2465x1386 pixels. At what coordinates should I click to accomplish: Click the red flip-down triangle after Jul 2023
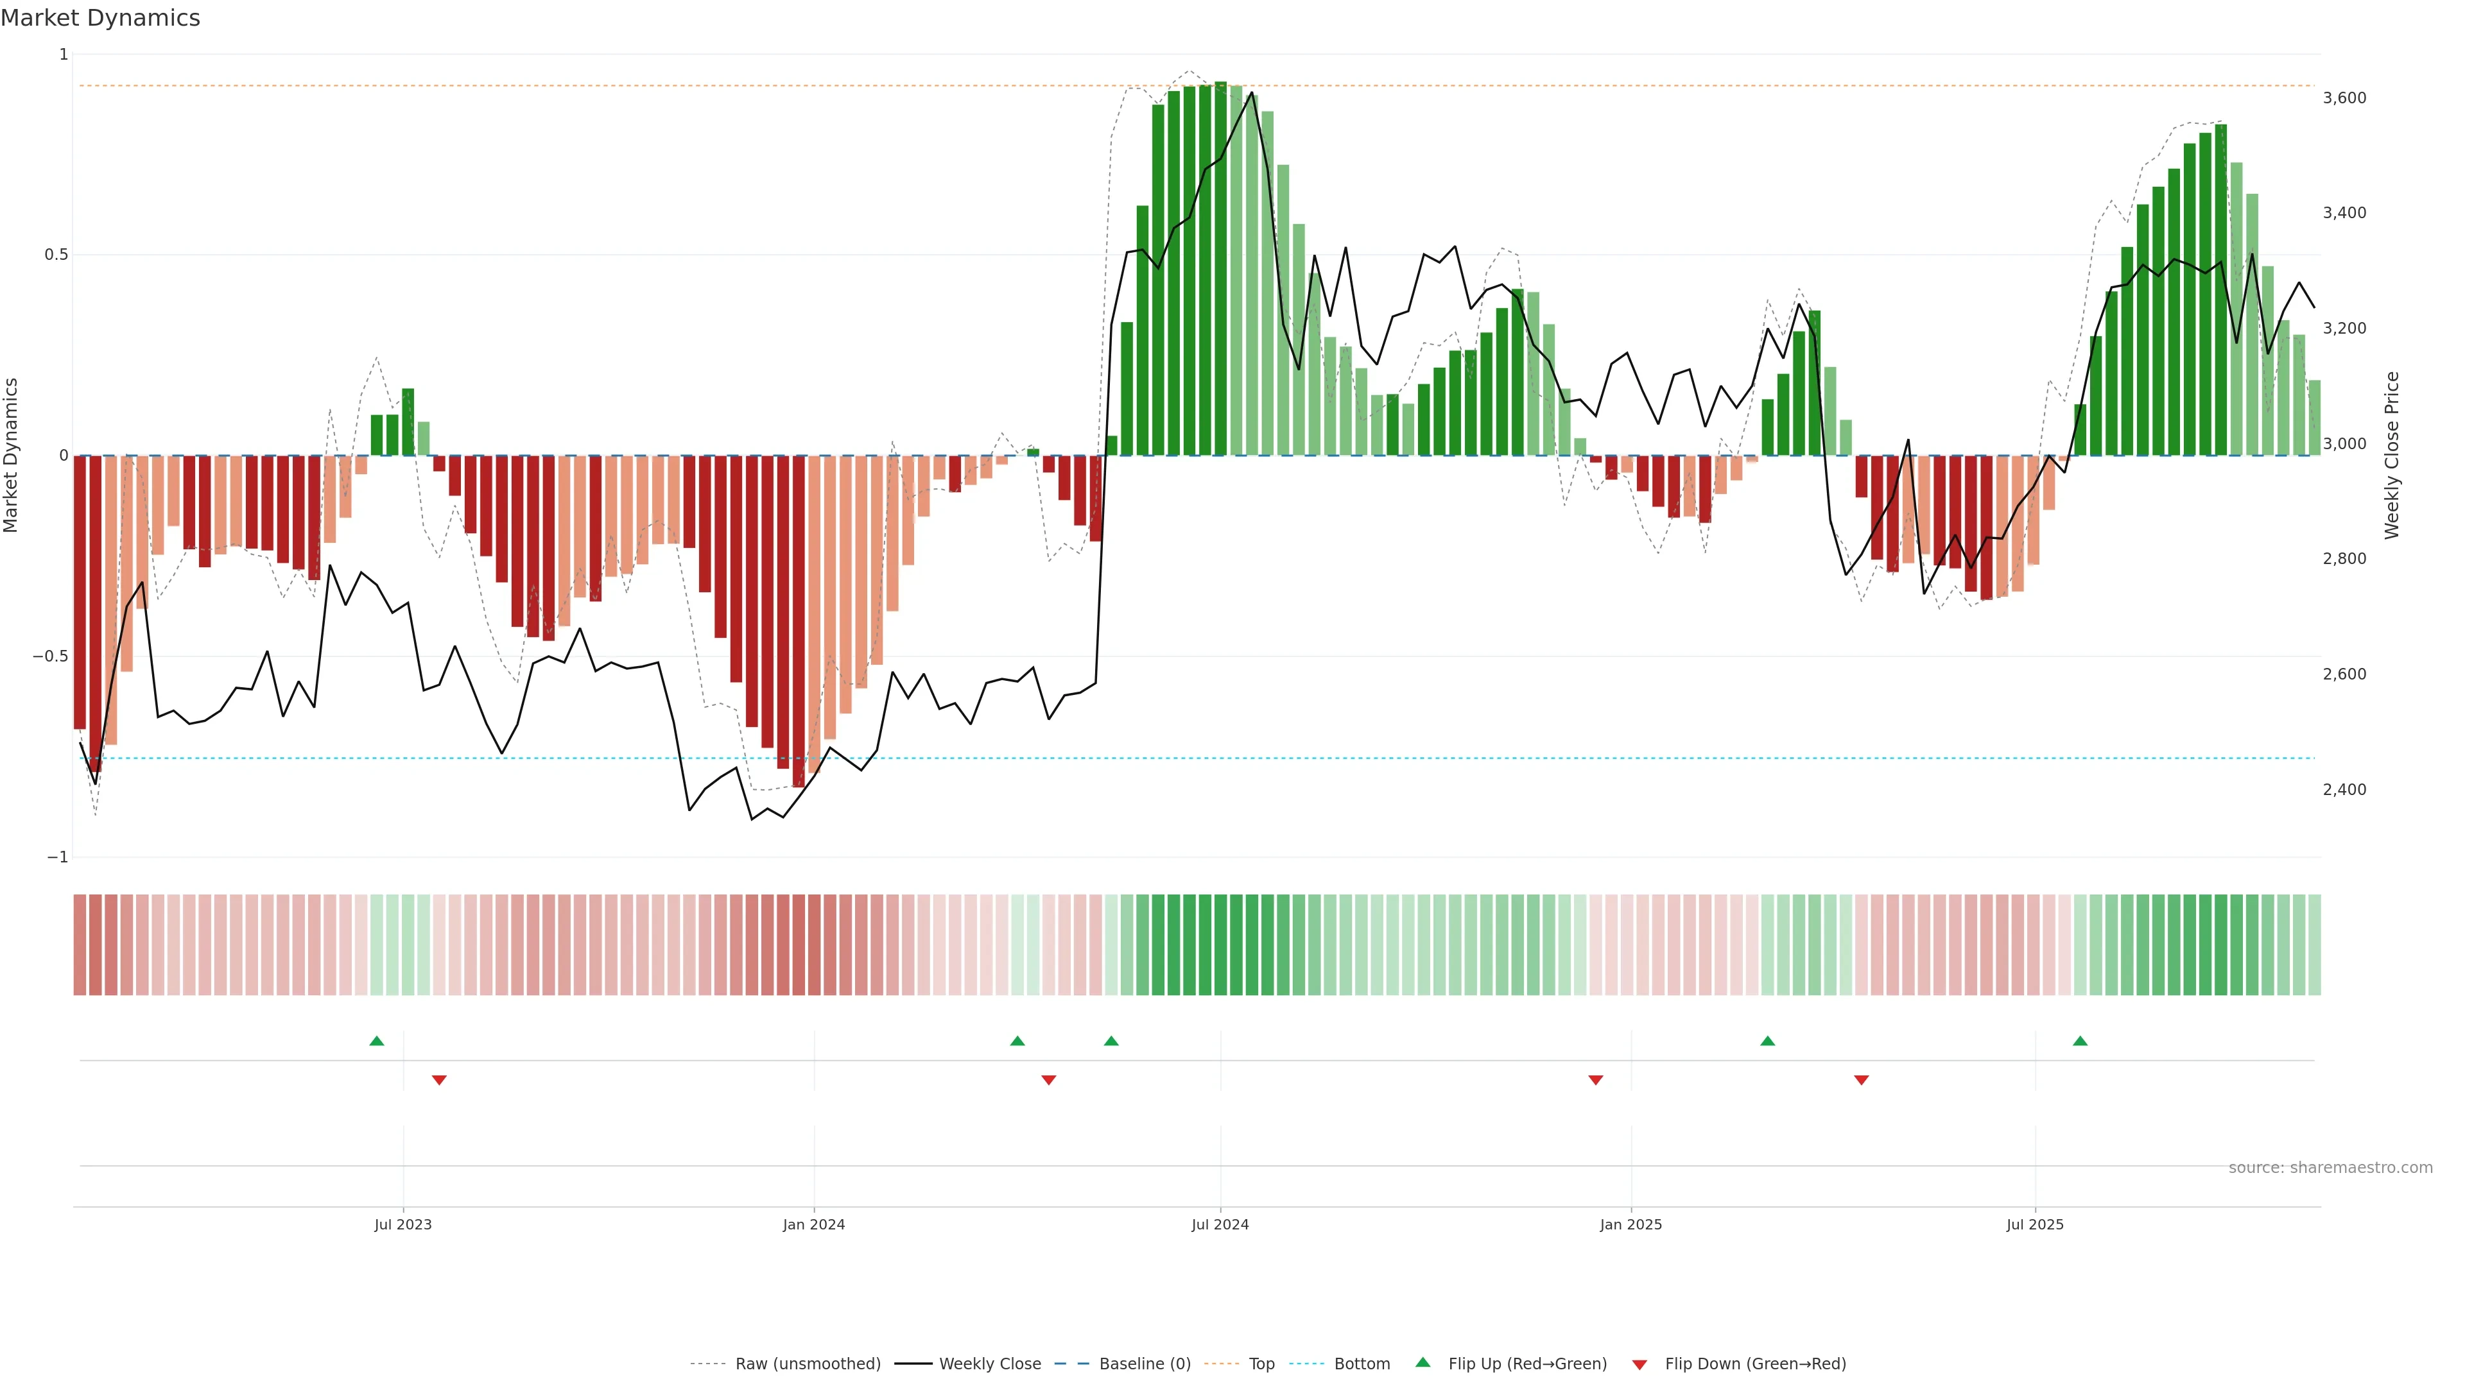click(x=439, y=1080)
